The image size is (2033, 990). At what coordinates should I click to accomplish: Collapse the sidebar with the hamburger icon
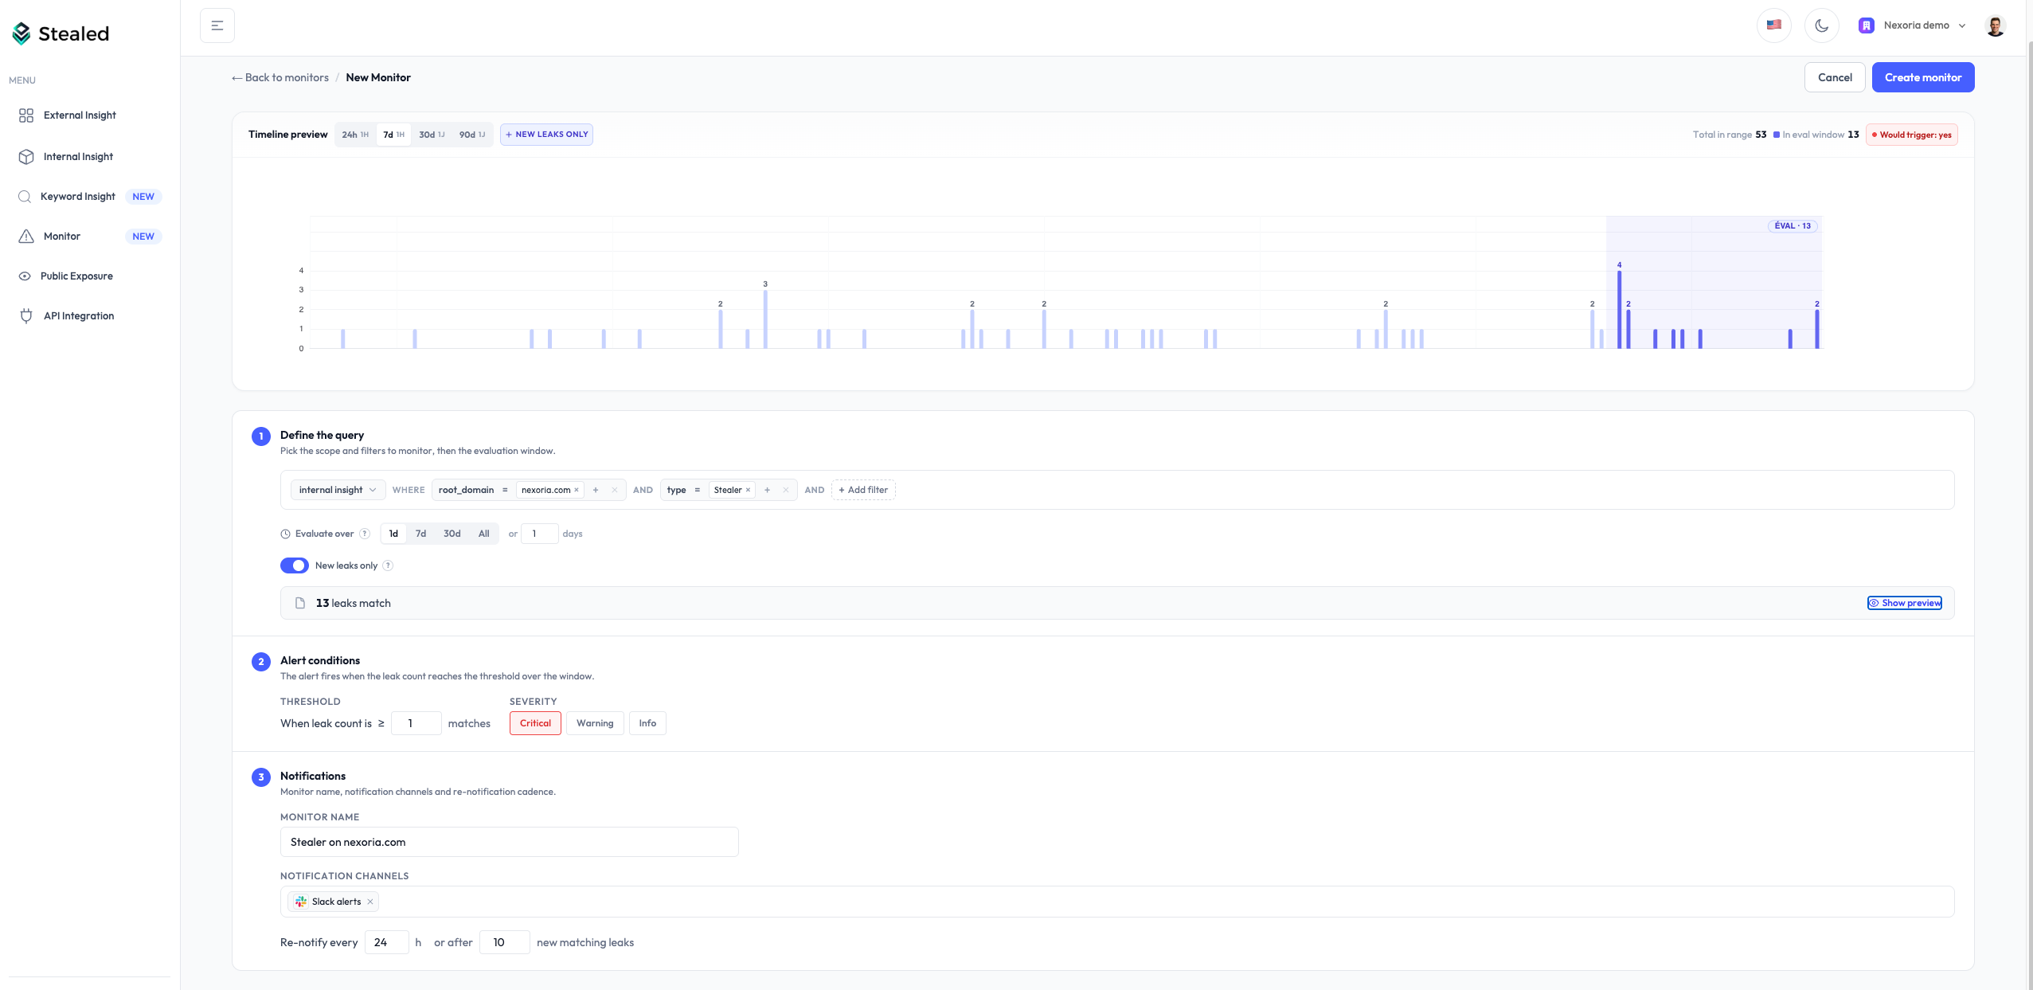pos(217,25)
